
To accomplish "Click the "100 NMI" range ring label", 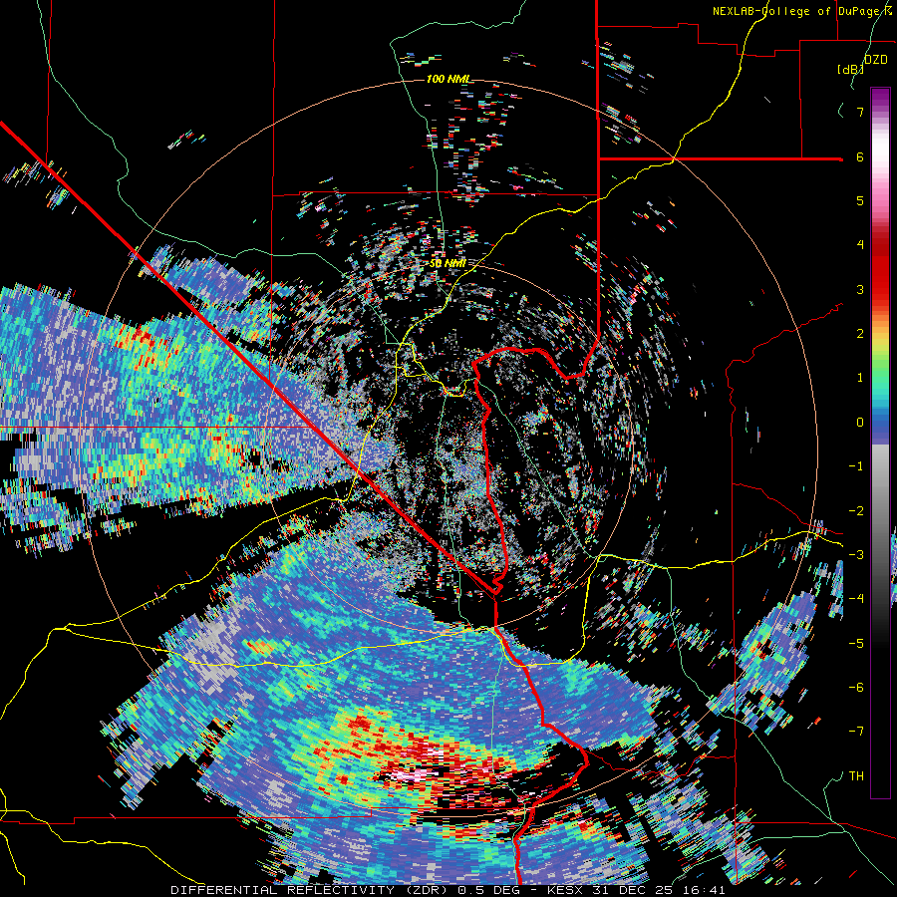I will click(448, 79).
